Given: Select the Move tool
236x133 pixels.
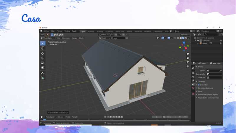Looking at the screenshot, I should (43, 53).
